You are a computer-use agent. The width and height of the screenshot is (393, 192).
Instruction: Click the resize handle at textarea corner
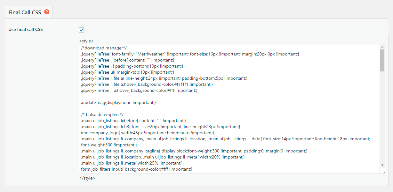pyautogui.click(x=383, y=172)
